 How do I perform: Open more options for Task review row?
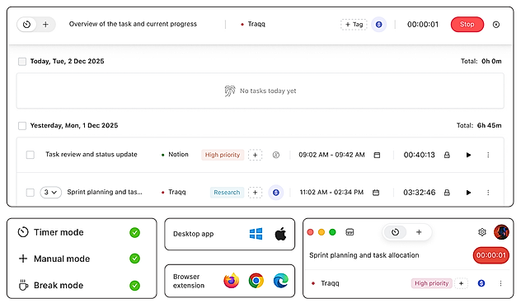click(x=488, y=155)
